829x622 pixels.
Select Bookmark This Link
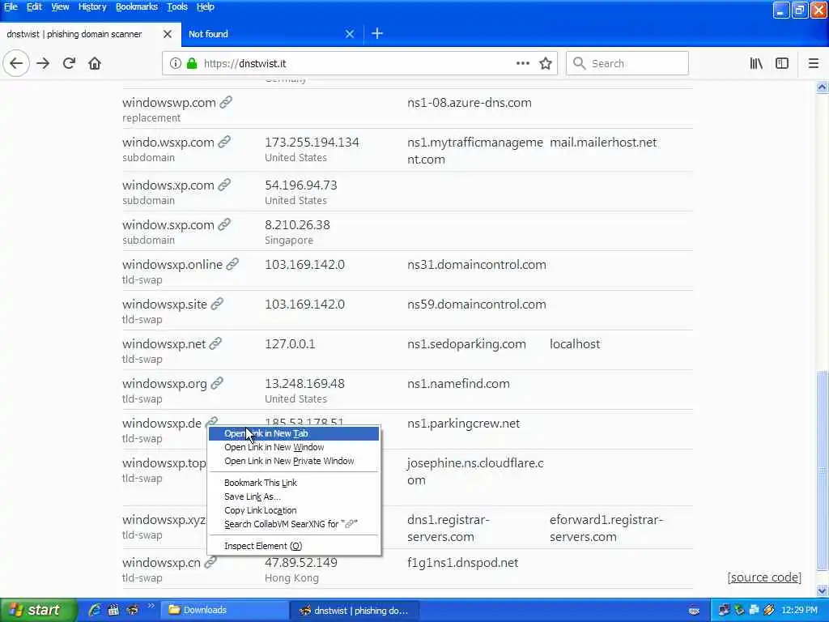click(293, 483)
